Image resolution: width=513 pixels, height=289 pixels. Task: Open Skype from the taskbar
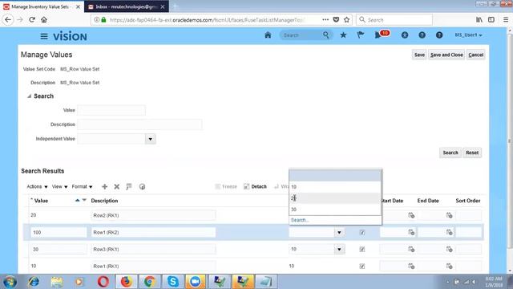click(x=173, y=282)
